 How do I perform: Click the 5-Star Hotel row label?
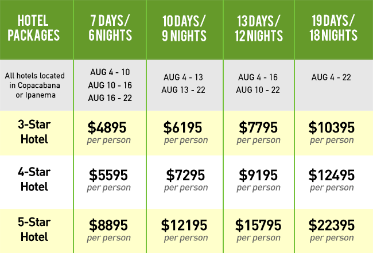pos(36,229)
